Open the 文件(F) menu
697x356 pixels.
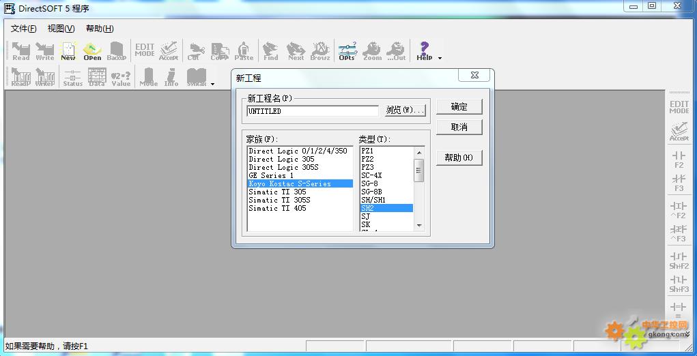(24, 29)
